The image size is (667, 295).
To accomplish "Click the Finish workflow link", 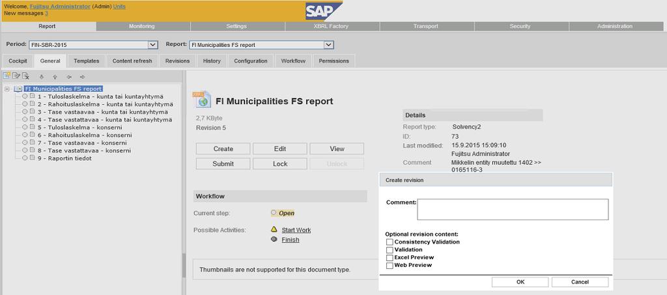I will (290, 240).
